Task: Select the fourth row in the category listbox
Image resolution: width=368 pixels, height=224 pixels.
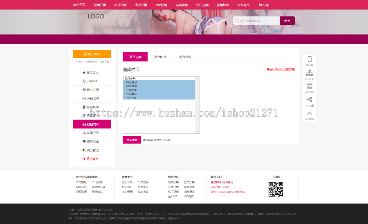Action: pyautogui.click(x=159, y=90)
